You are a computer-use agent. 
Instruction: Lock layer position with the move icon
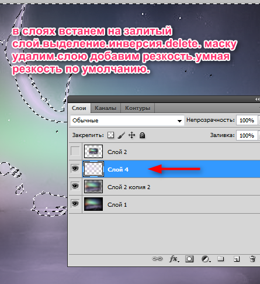click(132, 135)
